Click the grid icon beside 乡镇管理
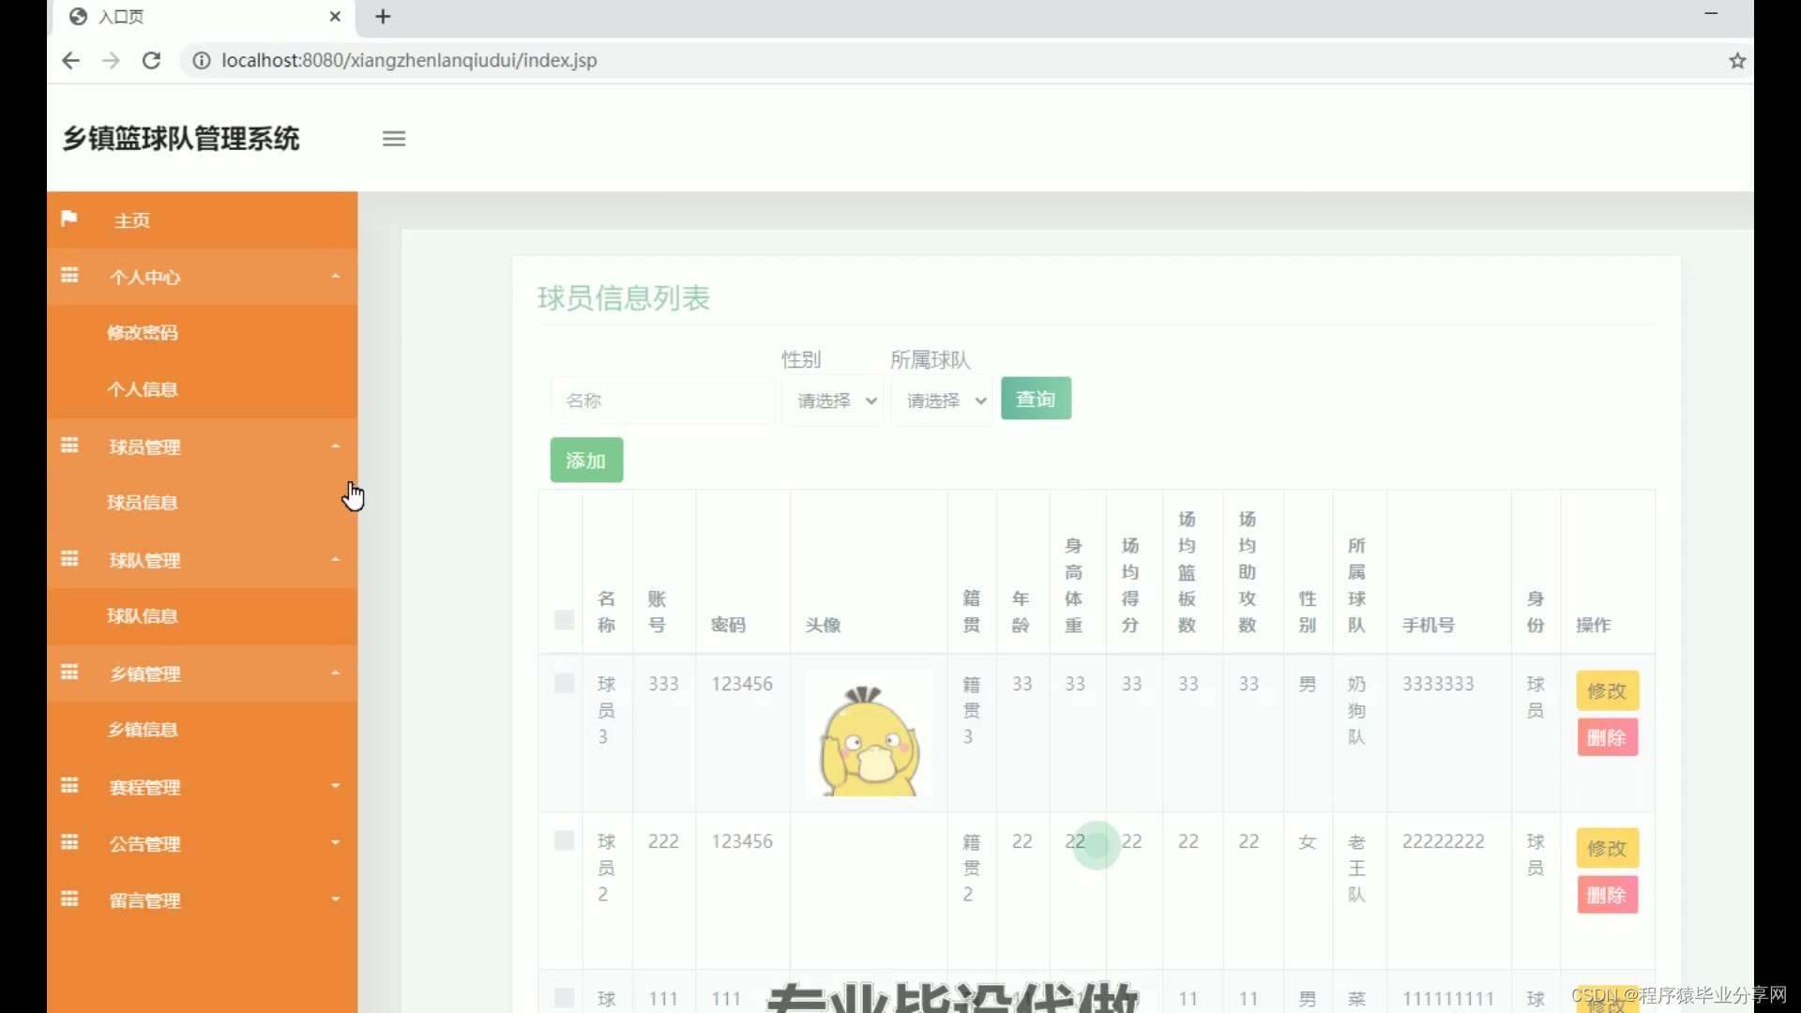This screenshot has width=1801, height=1013. click(69, 673)
